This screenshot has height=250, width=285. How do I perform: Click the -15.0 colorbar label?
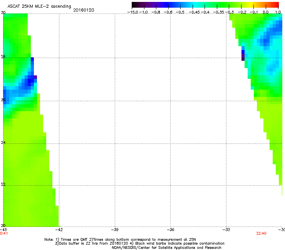[133, 12]
